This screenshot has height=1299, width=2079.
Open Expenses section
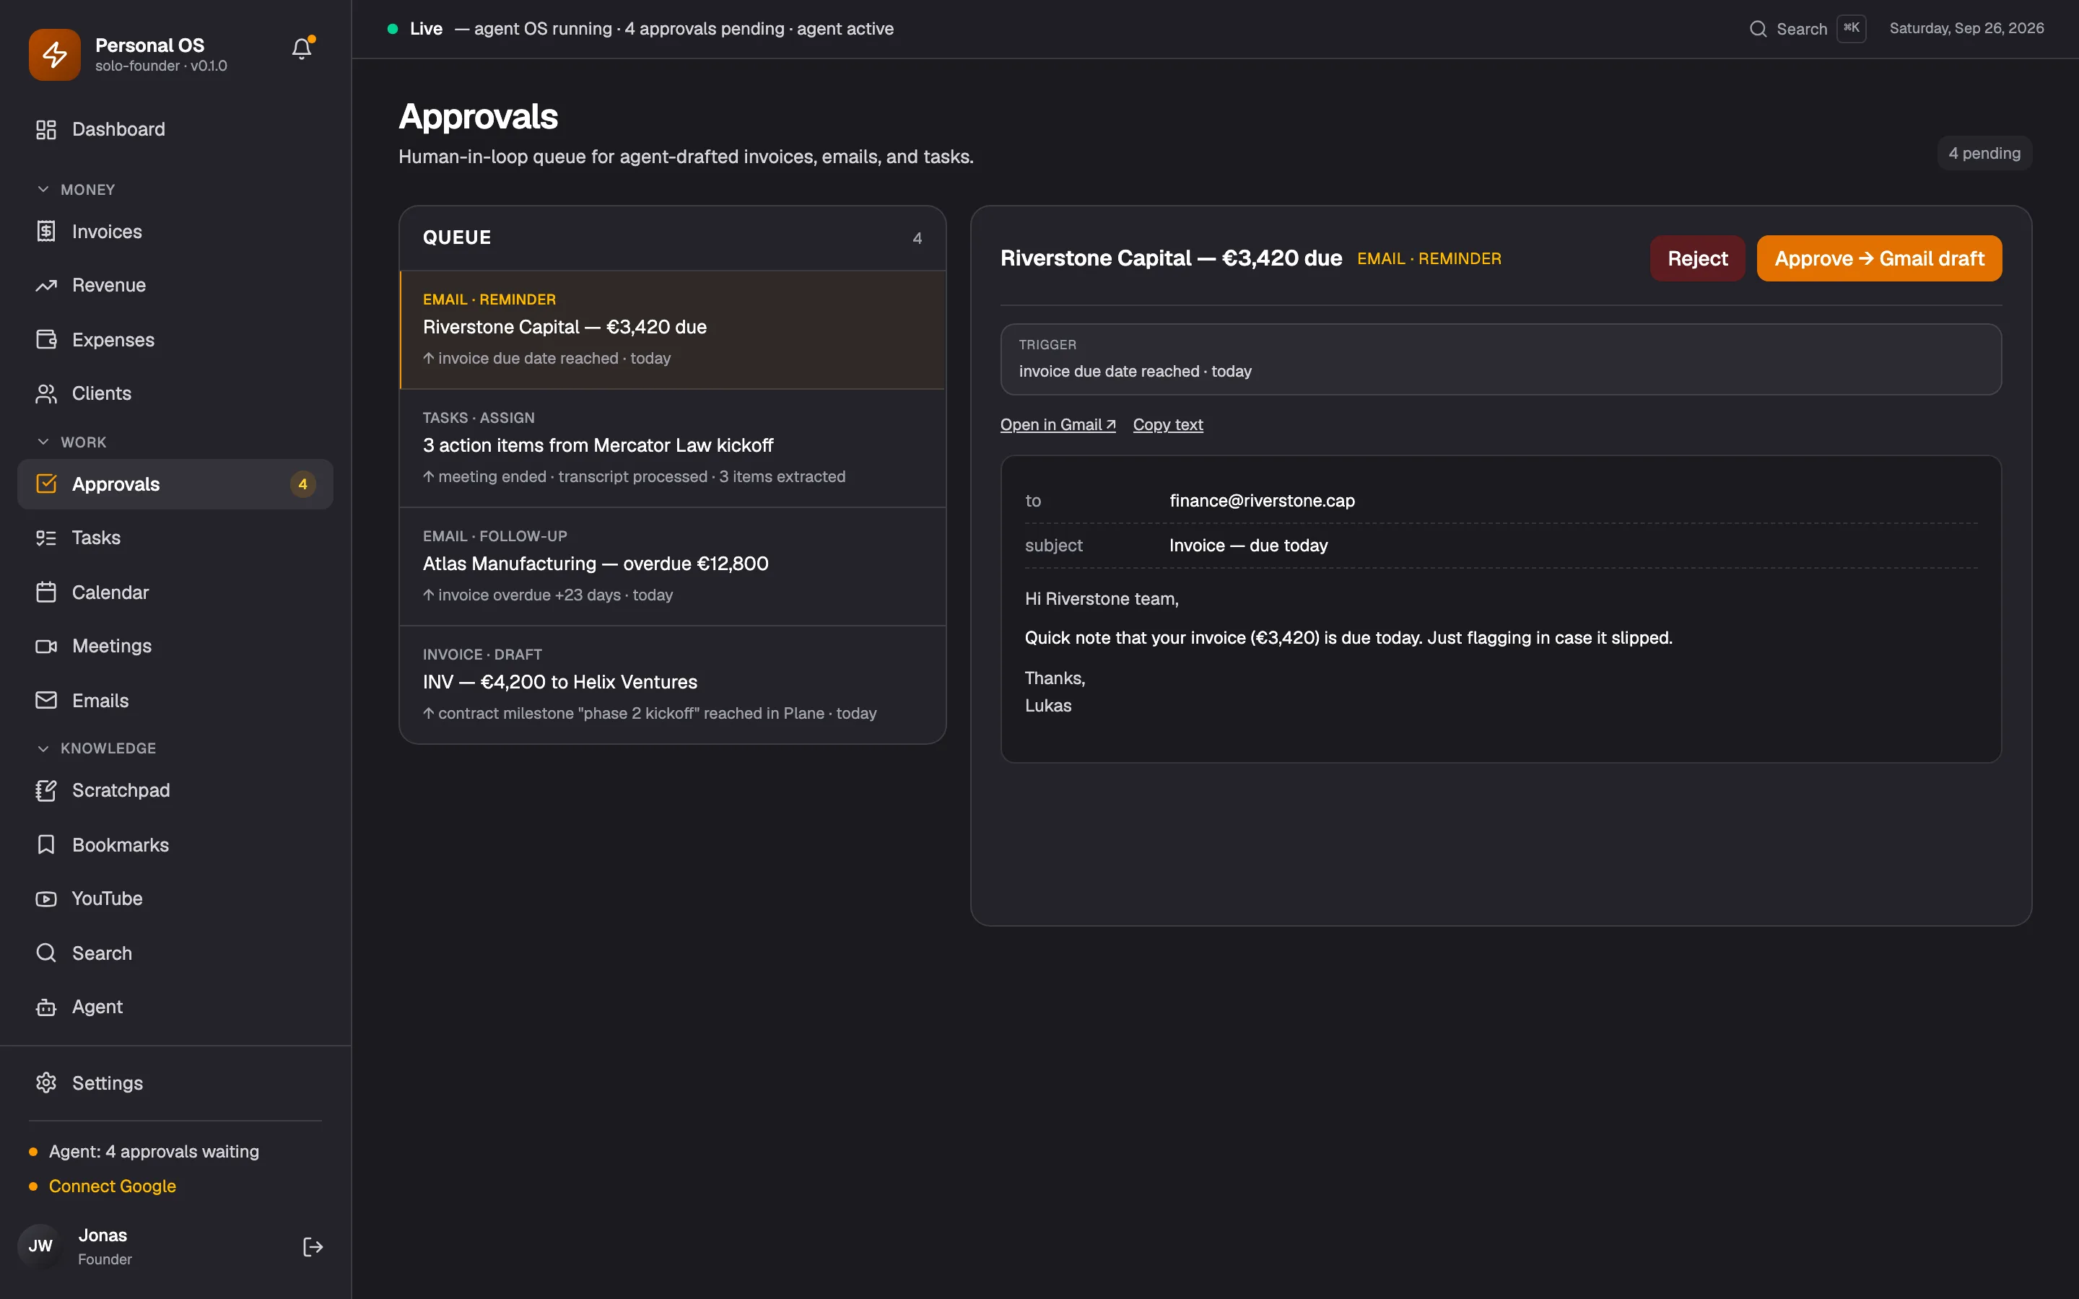pyautogui.click(x=175, y=339)
